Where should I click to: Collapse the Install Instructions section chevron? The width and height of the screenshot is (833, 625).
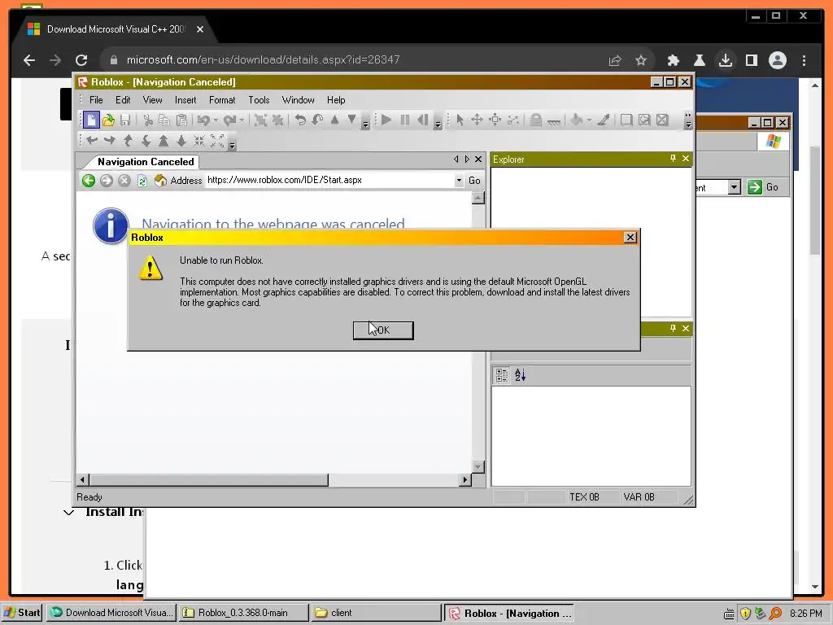pyautogui.click(x=68, y=513)
